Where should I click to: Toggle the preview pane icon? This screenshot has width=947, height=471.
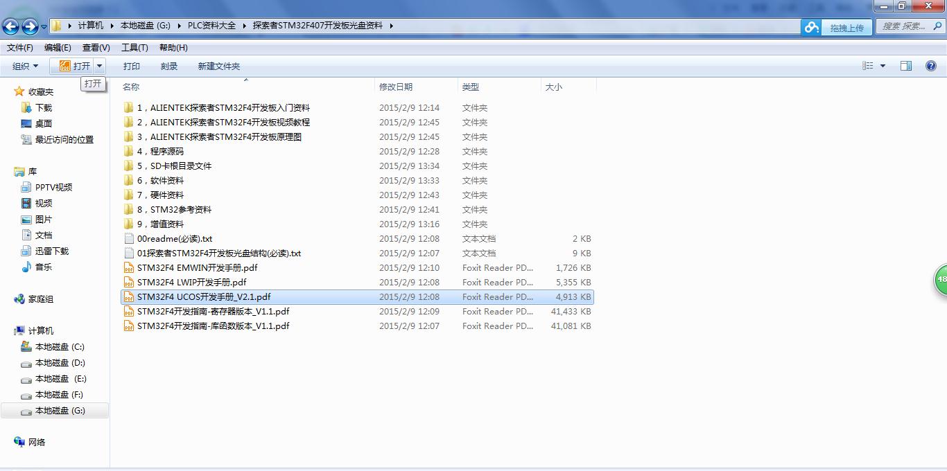(x=906, y=66)
